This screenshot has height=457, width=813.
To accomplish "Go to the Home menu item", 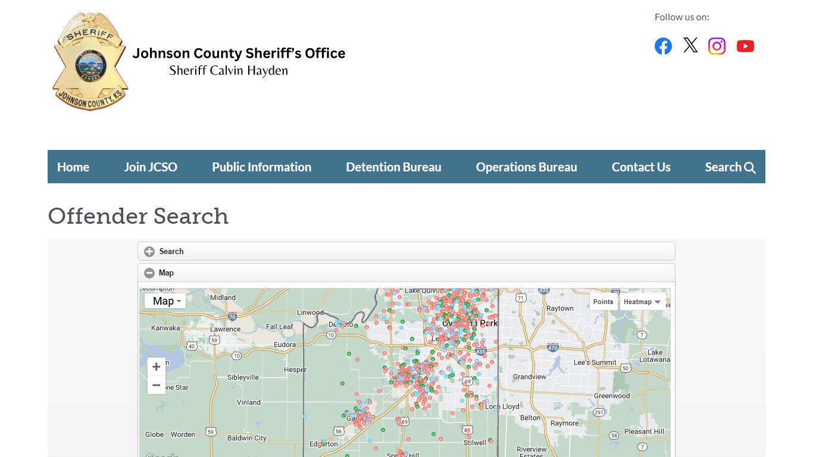I will coord(73,167).
